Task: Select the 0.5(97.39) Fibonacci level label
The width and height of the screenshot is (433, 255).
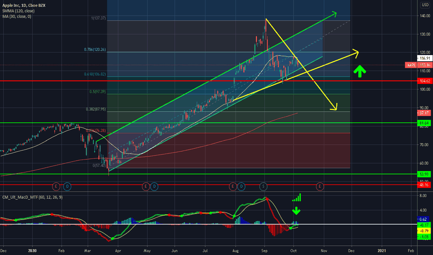Action: coord(98,91)
